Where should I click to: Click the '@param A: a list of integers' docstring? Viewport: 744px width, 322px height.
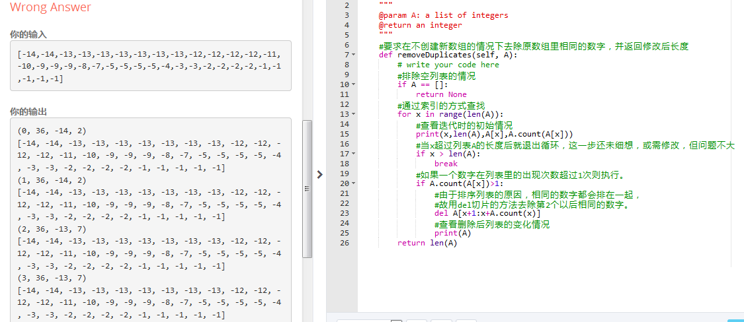(x=443, y=15)
